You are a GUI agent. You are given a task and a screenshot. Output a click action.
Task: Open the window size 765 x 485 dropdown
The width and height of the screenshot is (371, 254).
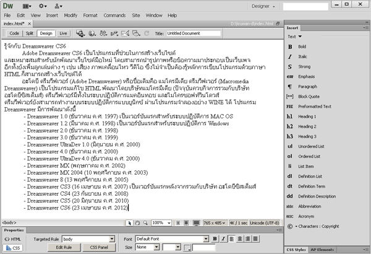pyautogui.click(x=215, y=223)
